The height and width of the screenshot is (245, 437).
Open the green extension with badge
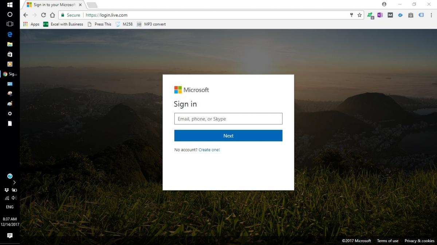pos(370,15)
